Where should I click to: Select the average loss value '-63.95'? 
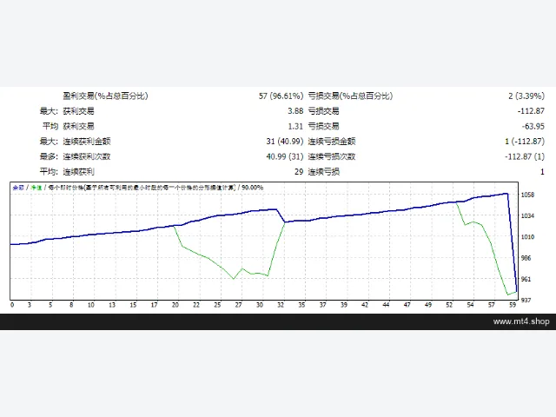(x=533, y=126)
